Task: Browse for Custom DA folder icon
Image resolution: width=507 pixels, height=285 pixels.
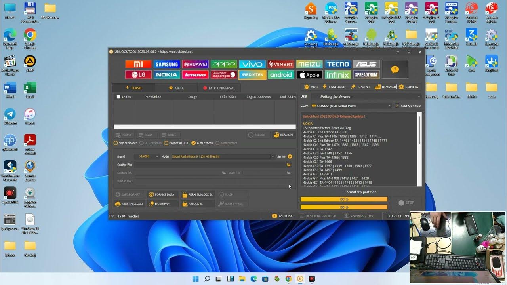Action: tap(224, 173)
